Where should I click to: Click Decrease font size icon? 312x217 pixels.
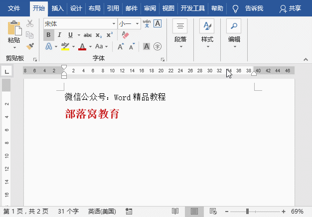pos(132,46)
